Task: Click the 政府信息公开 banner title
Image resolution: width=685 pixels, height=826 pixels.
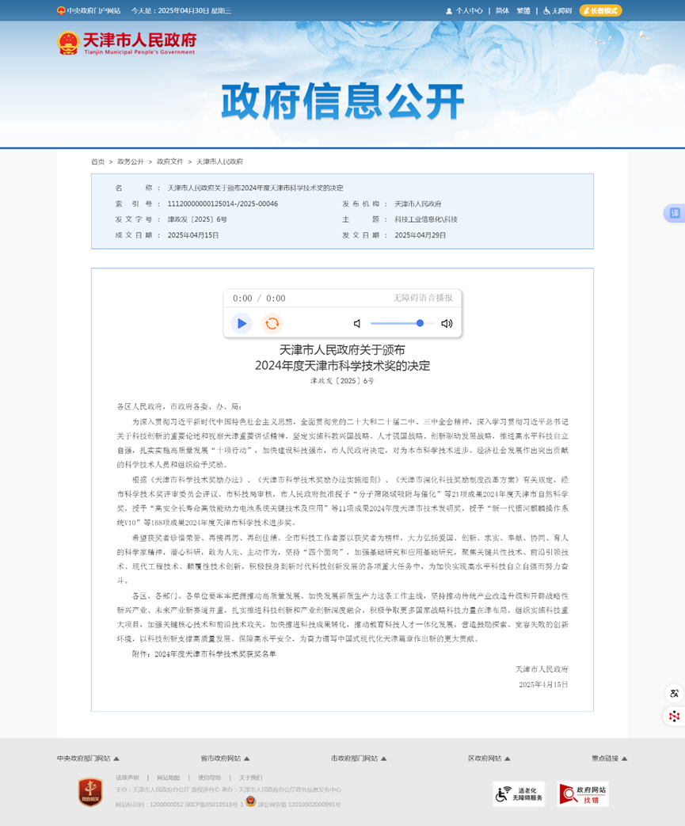Action: [342, 101]
